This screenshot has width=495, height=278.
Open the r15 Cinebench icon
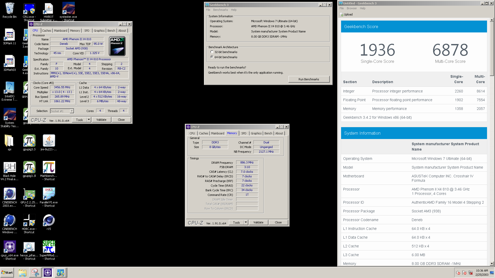click(49, 222)
